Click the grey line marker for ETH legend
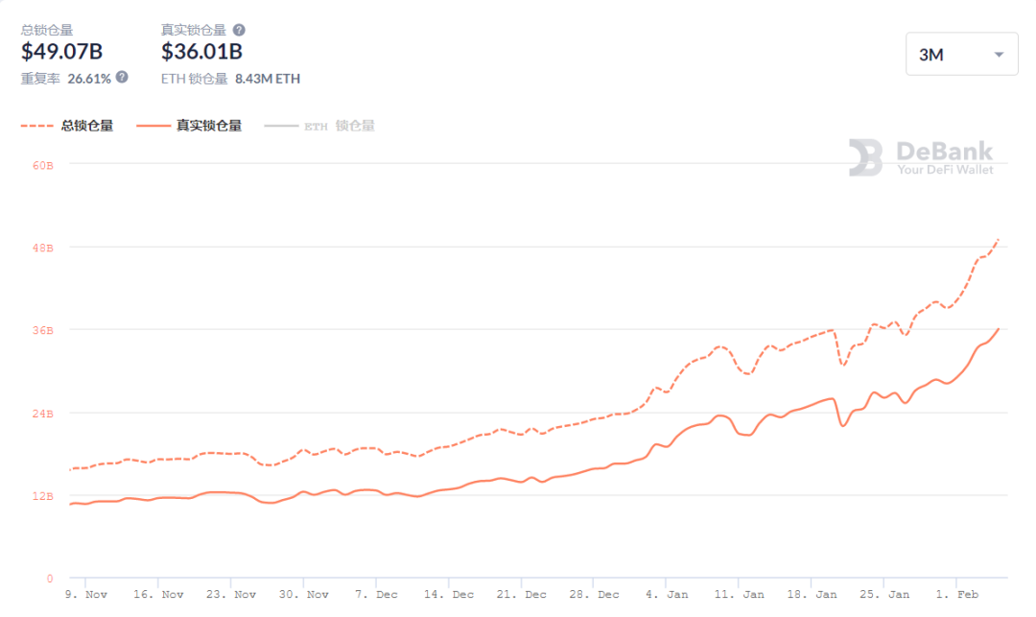1036x617 pixels. pos(280,126)
